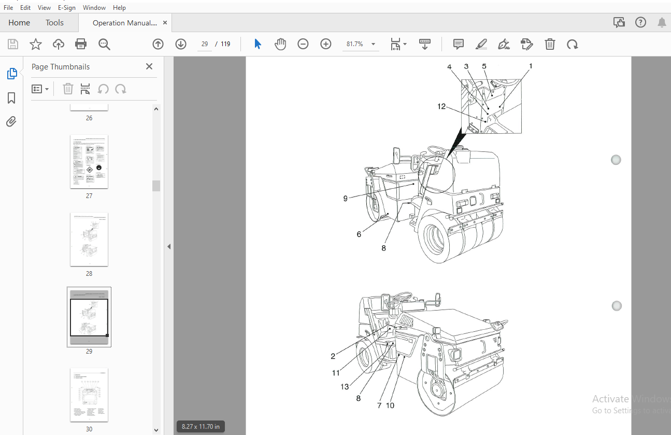Viewport: 671px width, 435px height.
Task: Click thumbnail panel scroll up arrow
Action: [x=156, y=108]
